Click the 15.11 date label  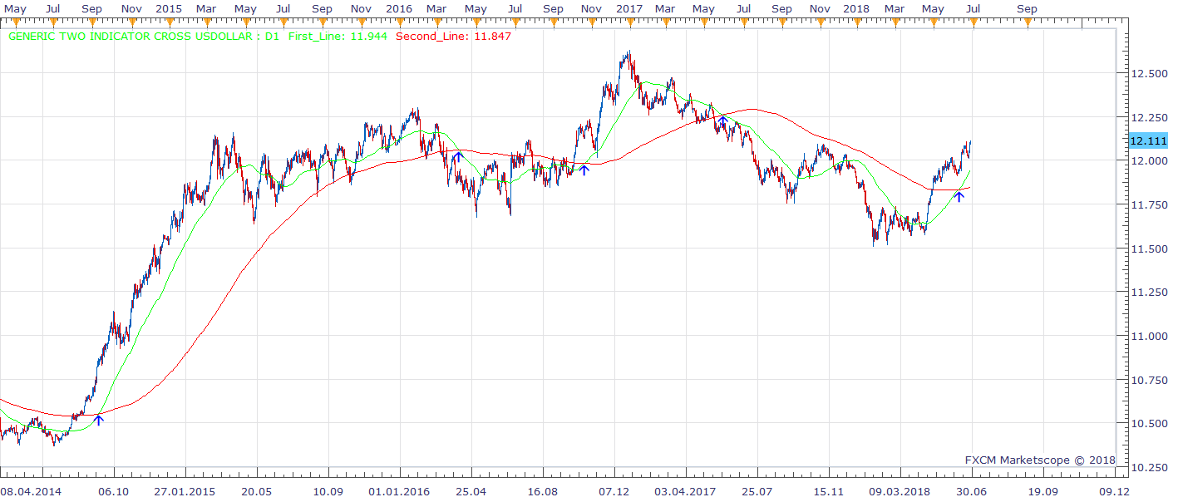[x=828, y=492]
